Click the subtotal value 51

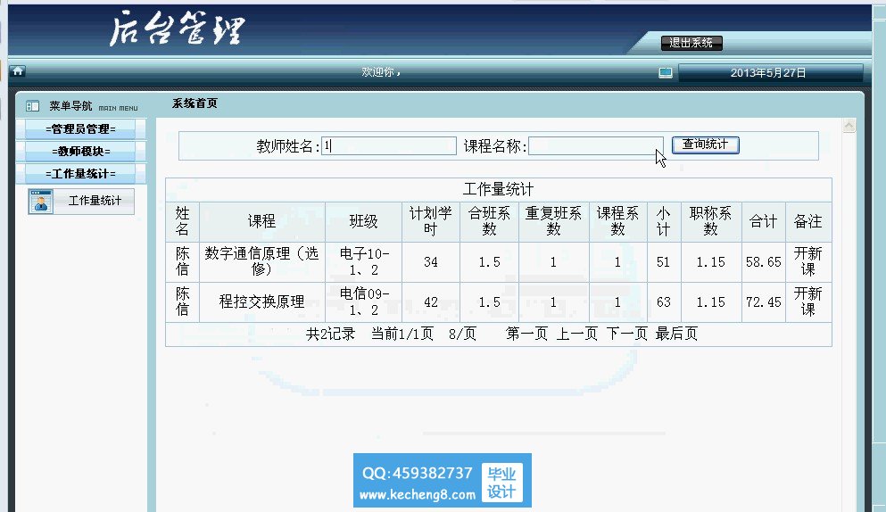click(663, 262)
